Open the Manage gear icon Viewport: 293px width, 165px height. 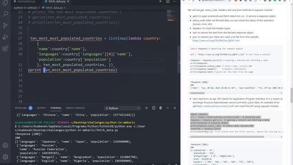(5, 157)
